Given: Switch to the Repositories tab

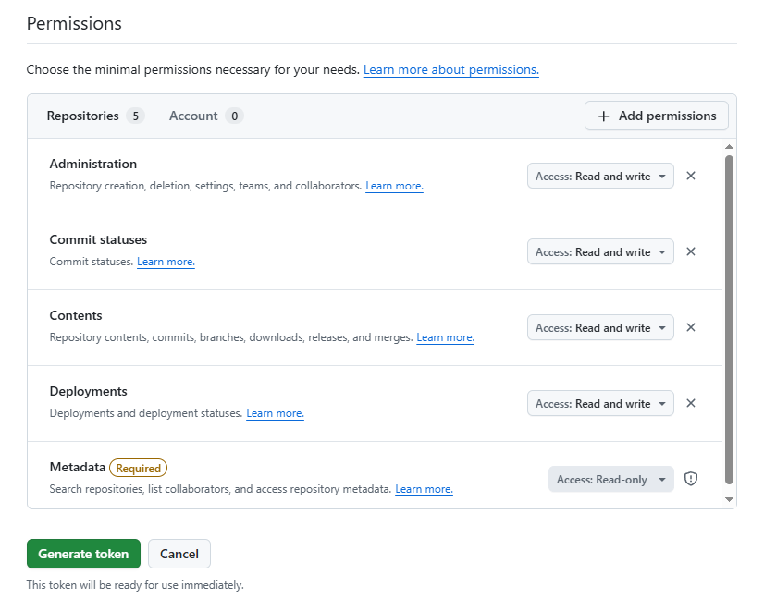Looking at the screenshot, I should pos(94,116).
